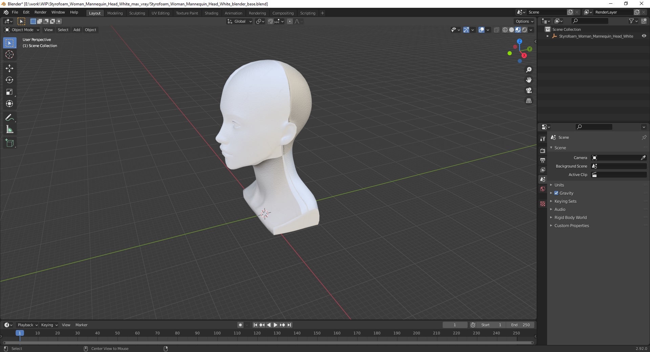Open the Render menu
650x352 pixels.
40,12
